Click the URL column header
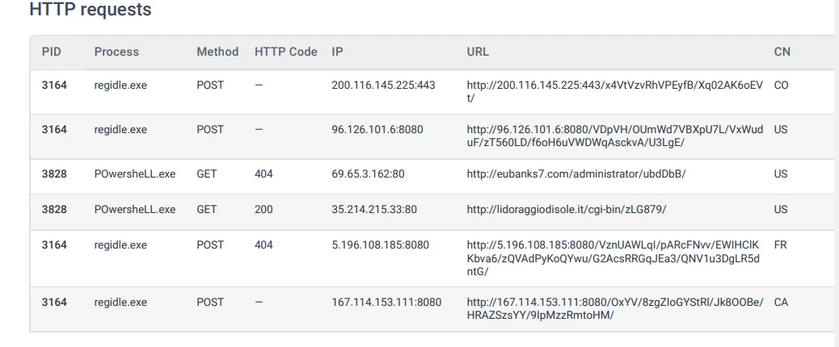 coord(477,52)
